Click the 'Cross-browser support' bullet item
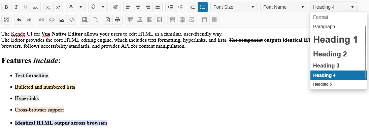The width and height of the screenshot is (369, 137). point(39,110)
